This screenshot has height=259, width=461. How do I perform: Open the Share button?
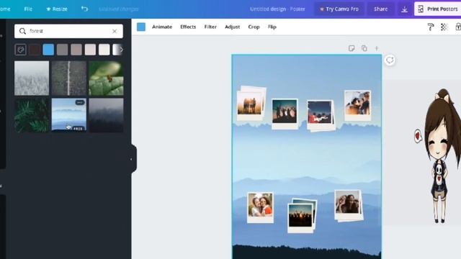pos(381,9)
